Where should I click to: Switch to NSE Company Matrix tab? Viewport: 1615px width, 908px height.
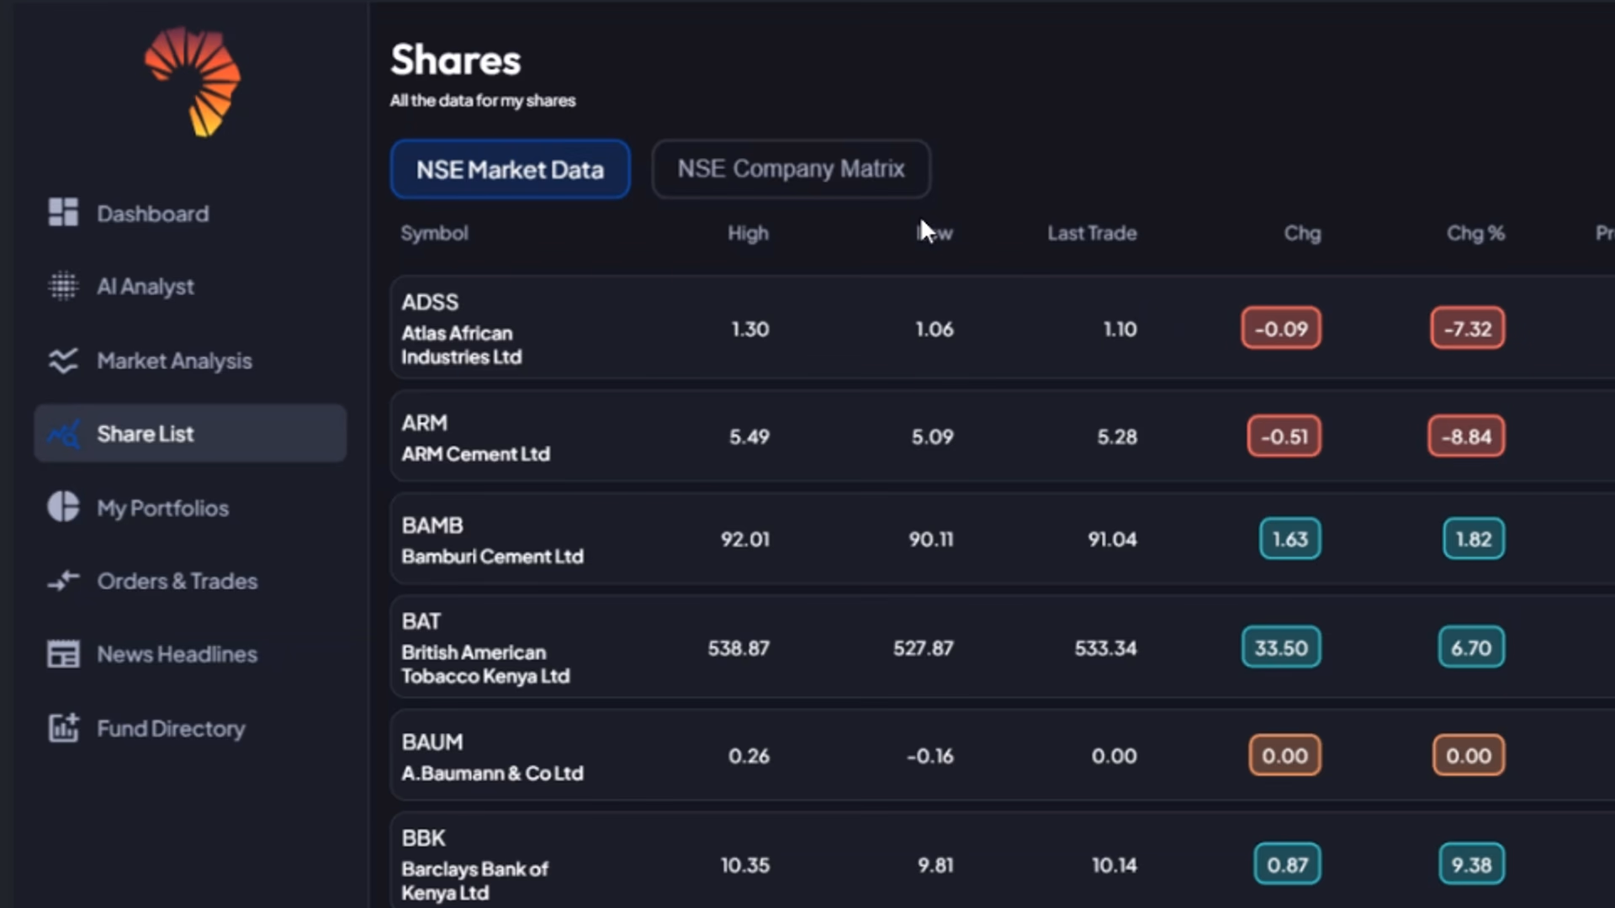[x=791, y=169]
